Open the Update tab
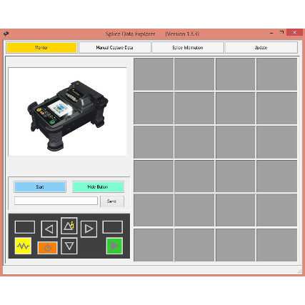This screenshot has height=305, width=305. 261,48
